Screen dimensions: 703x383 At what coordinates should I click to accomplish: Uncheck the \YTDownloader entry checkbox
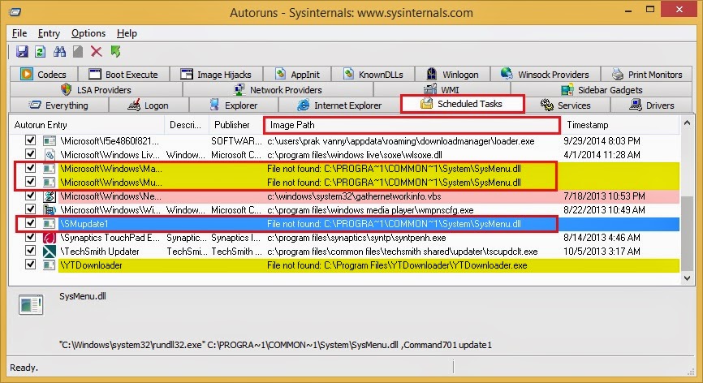tap(31, 265)
